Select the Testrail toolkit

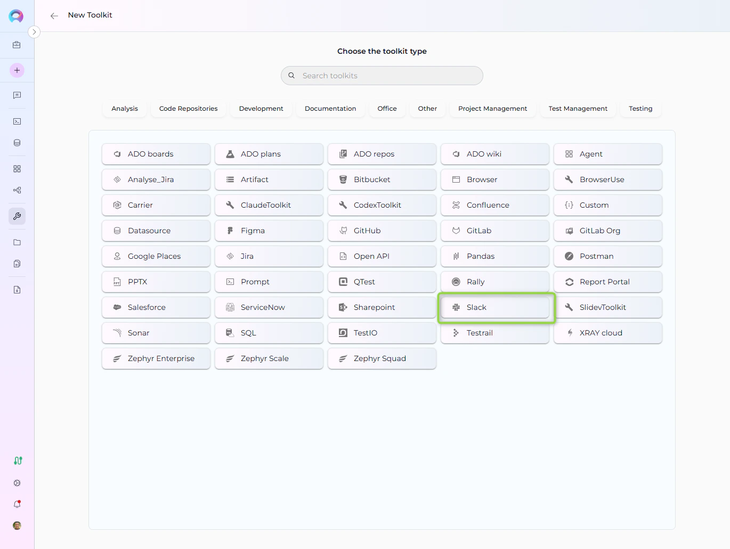point(495,333)
